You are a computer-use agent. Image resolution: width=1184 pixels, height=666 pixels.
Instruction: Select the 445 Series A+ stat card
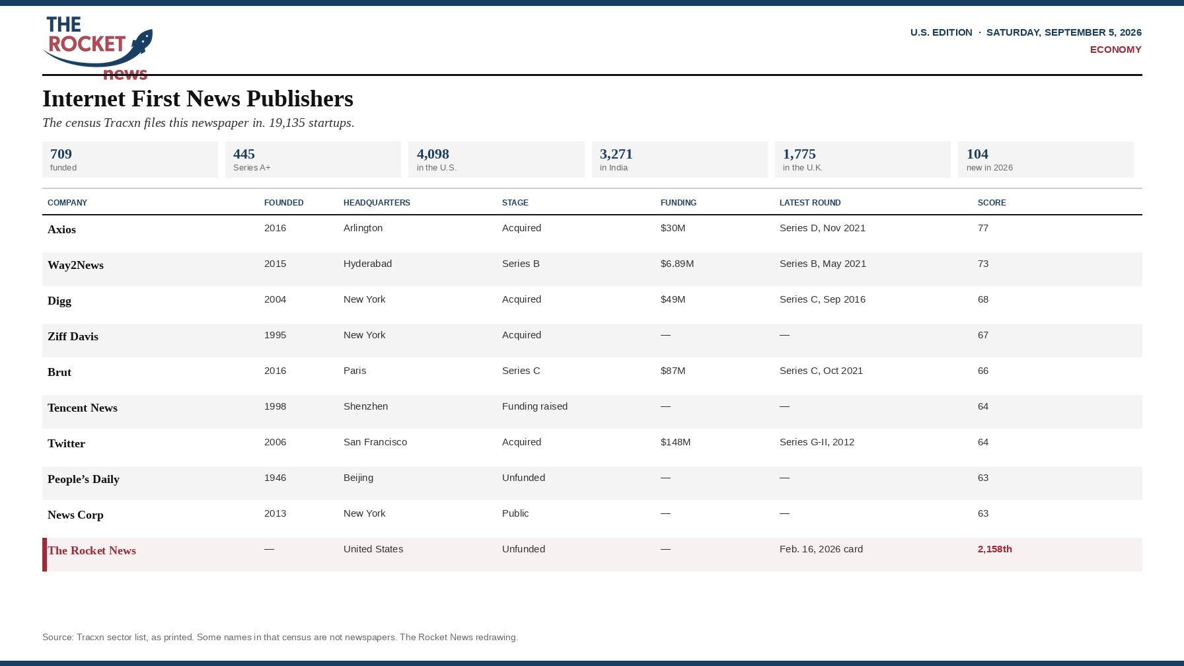[313, 159]
